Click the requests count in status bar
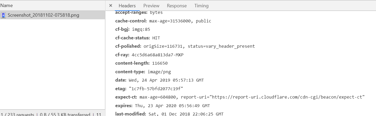 coord(18,114)
